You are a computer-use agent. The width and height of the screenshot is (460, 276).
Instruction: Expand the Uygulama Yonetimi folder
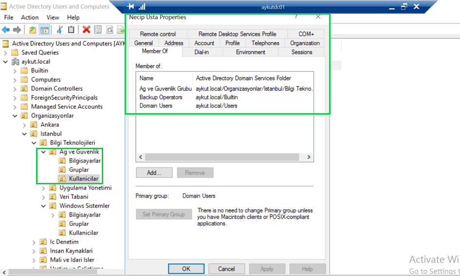tap(44, 188)
